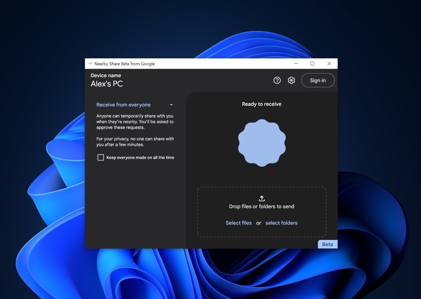
Task: Open the settings gear icon
Action: (x=291, y=80)
